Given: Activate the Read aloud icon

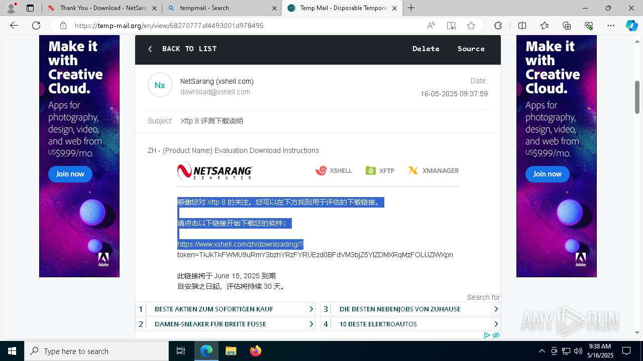Looking at the screenshot, I should click(x=431, y=26).
